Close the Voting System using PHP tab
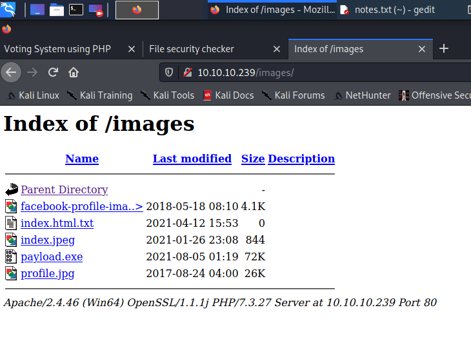Image resolution: width=471 pixels, height=339 pixels. coord(131,49)
